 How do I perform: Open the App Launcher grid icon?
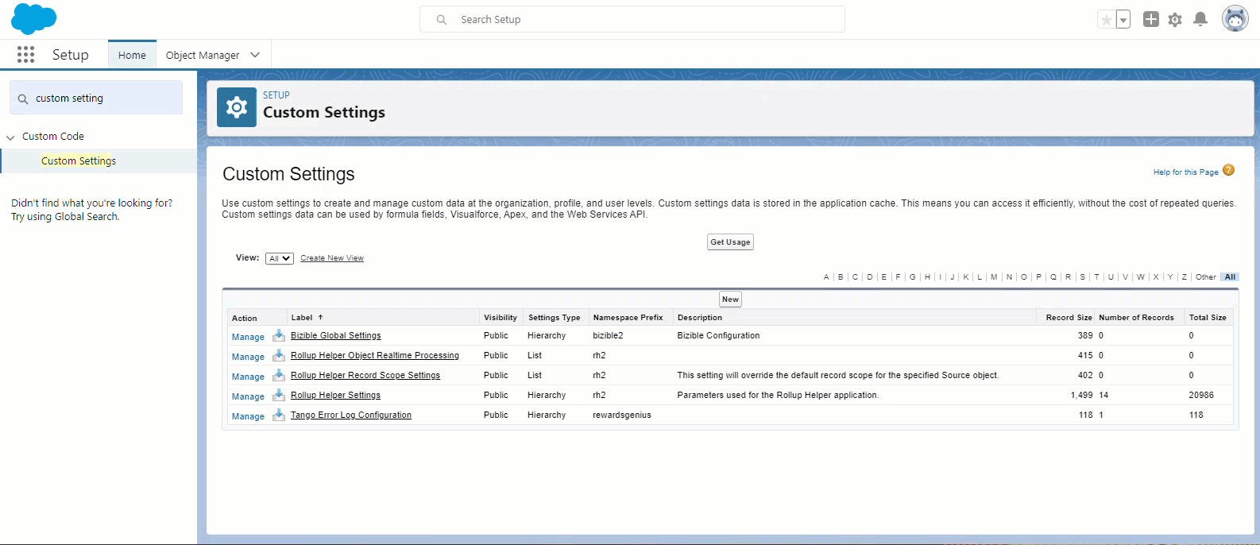click(25, 54)
